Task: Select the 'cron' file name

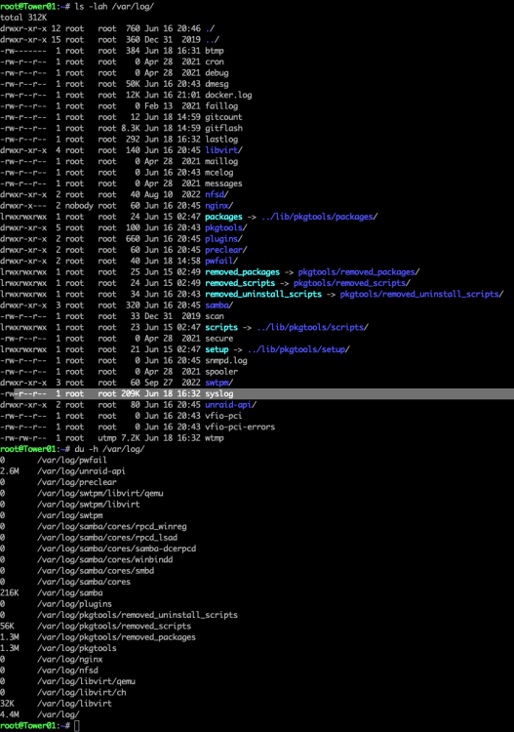Action: tap(215, 62)
